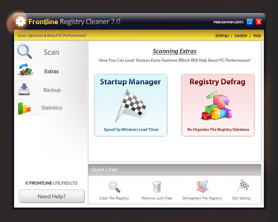The image size is (278, 222).
Task: View the Statistics section label
Action: point(52,108)
